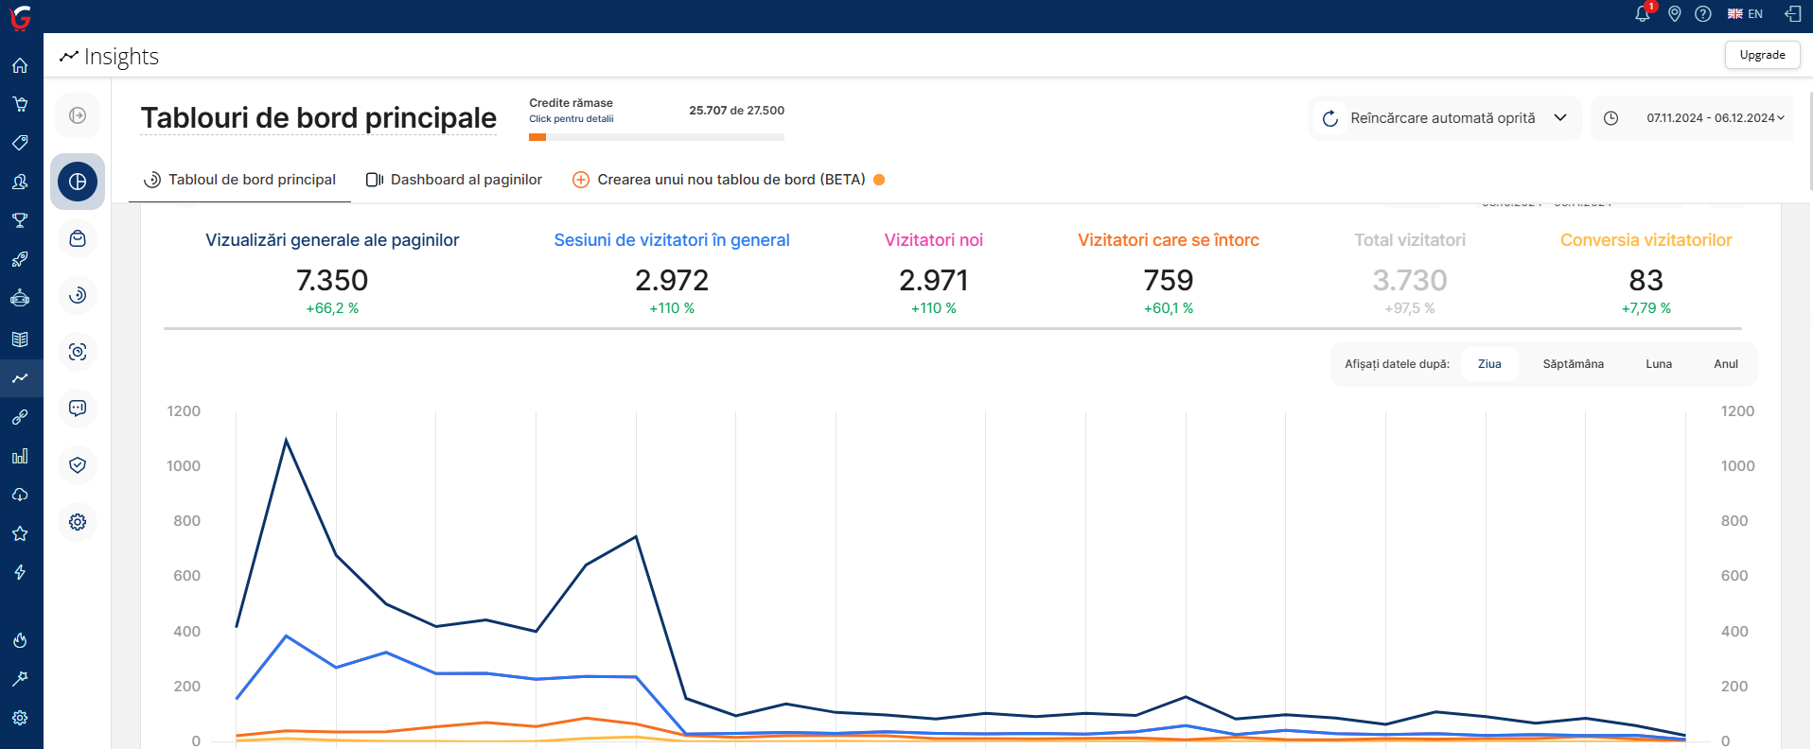This screenshot has height=749, width=1813.
Task: Open the shopping bag panel icon
Action: coord(78,238)
